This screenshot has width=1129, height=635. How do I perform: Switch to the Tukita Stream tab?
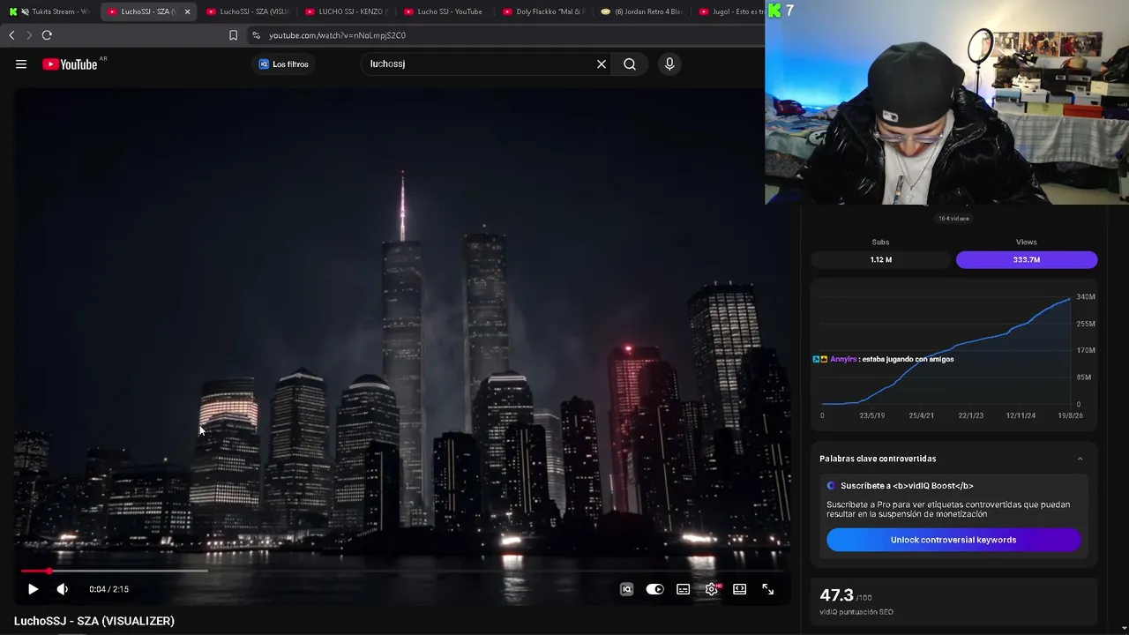pyautogui.click(x=49, y=11)
